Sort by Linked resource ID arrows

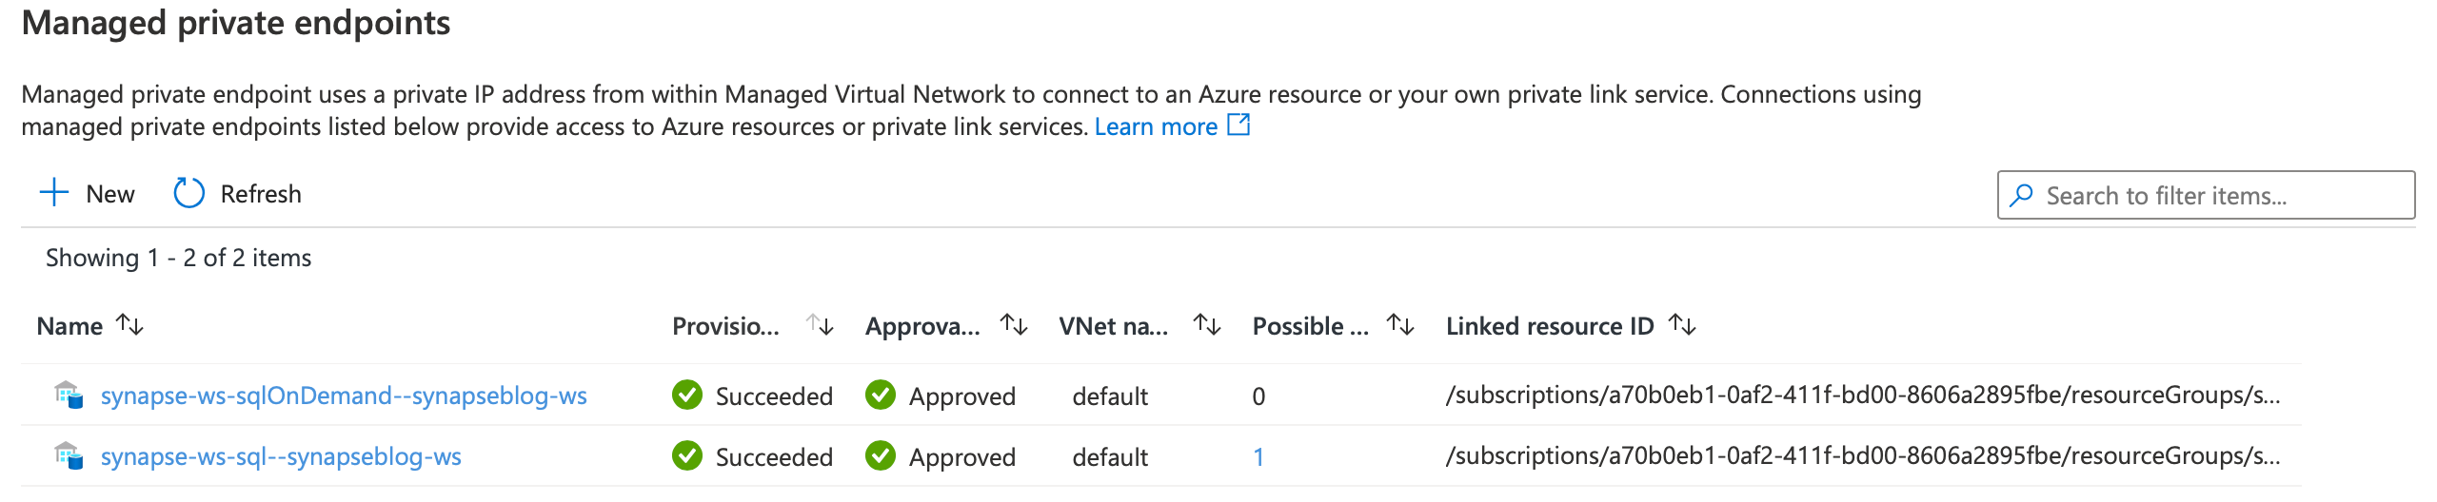(1682, 325)
